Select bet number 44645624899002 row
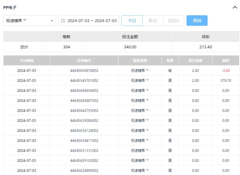The image size is (240, 175). tap(84, 171)
